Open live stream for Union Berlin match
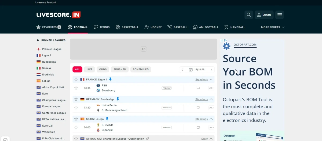 click(211, 108)
